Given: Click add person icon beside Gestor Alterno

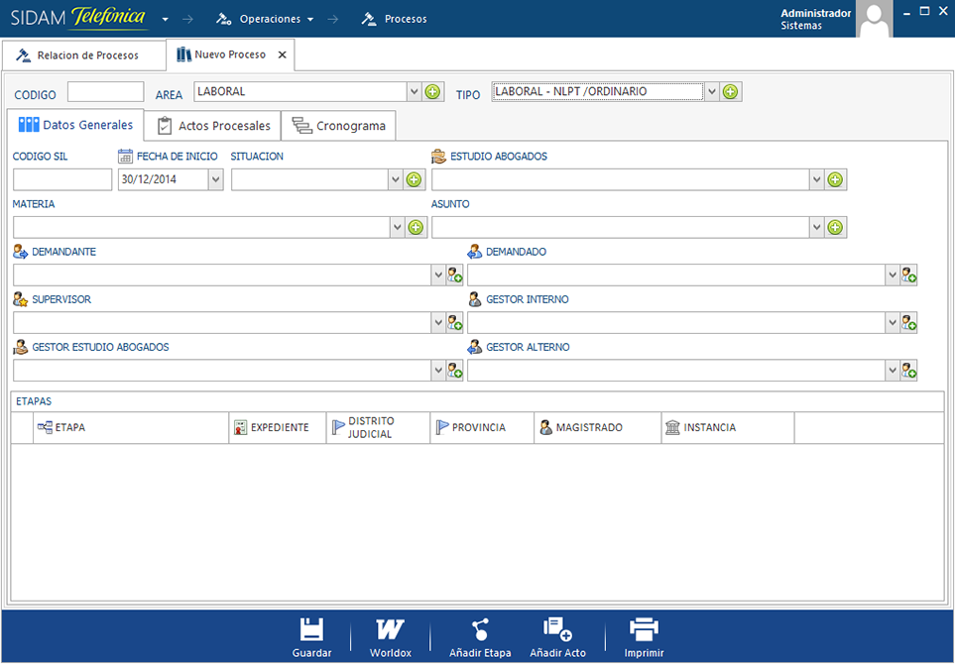Looking at the screenshot, I should (908, 371).
